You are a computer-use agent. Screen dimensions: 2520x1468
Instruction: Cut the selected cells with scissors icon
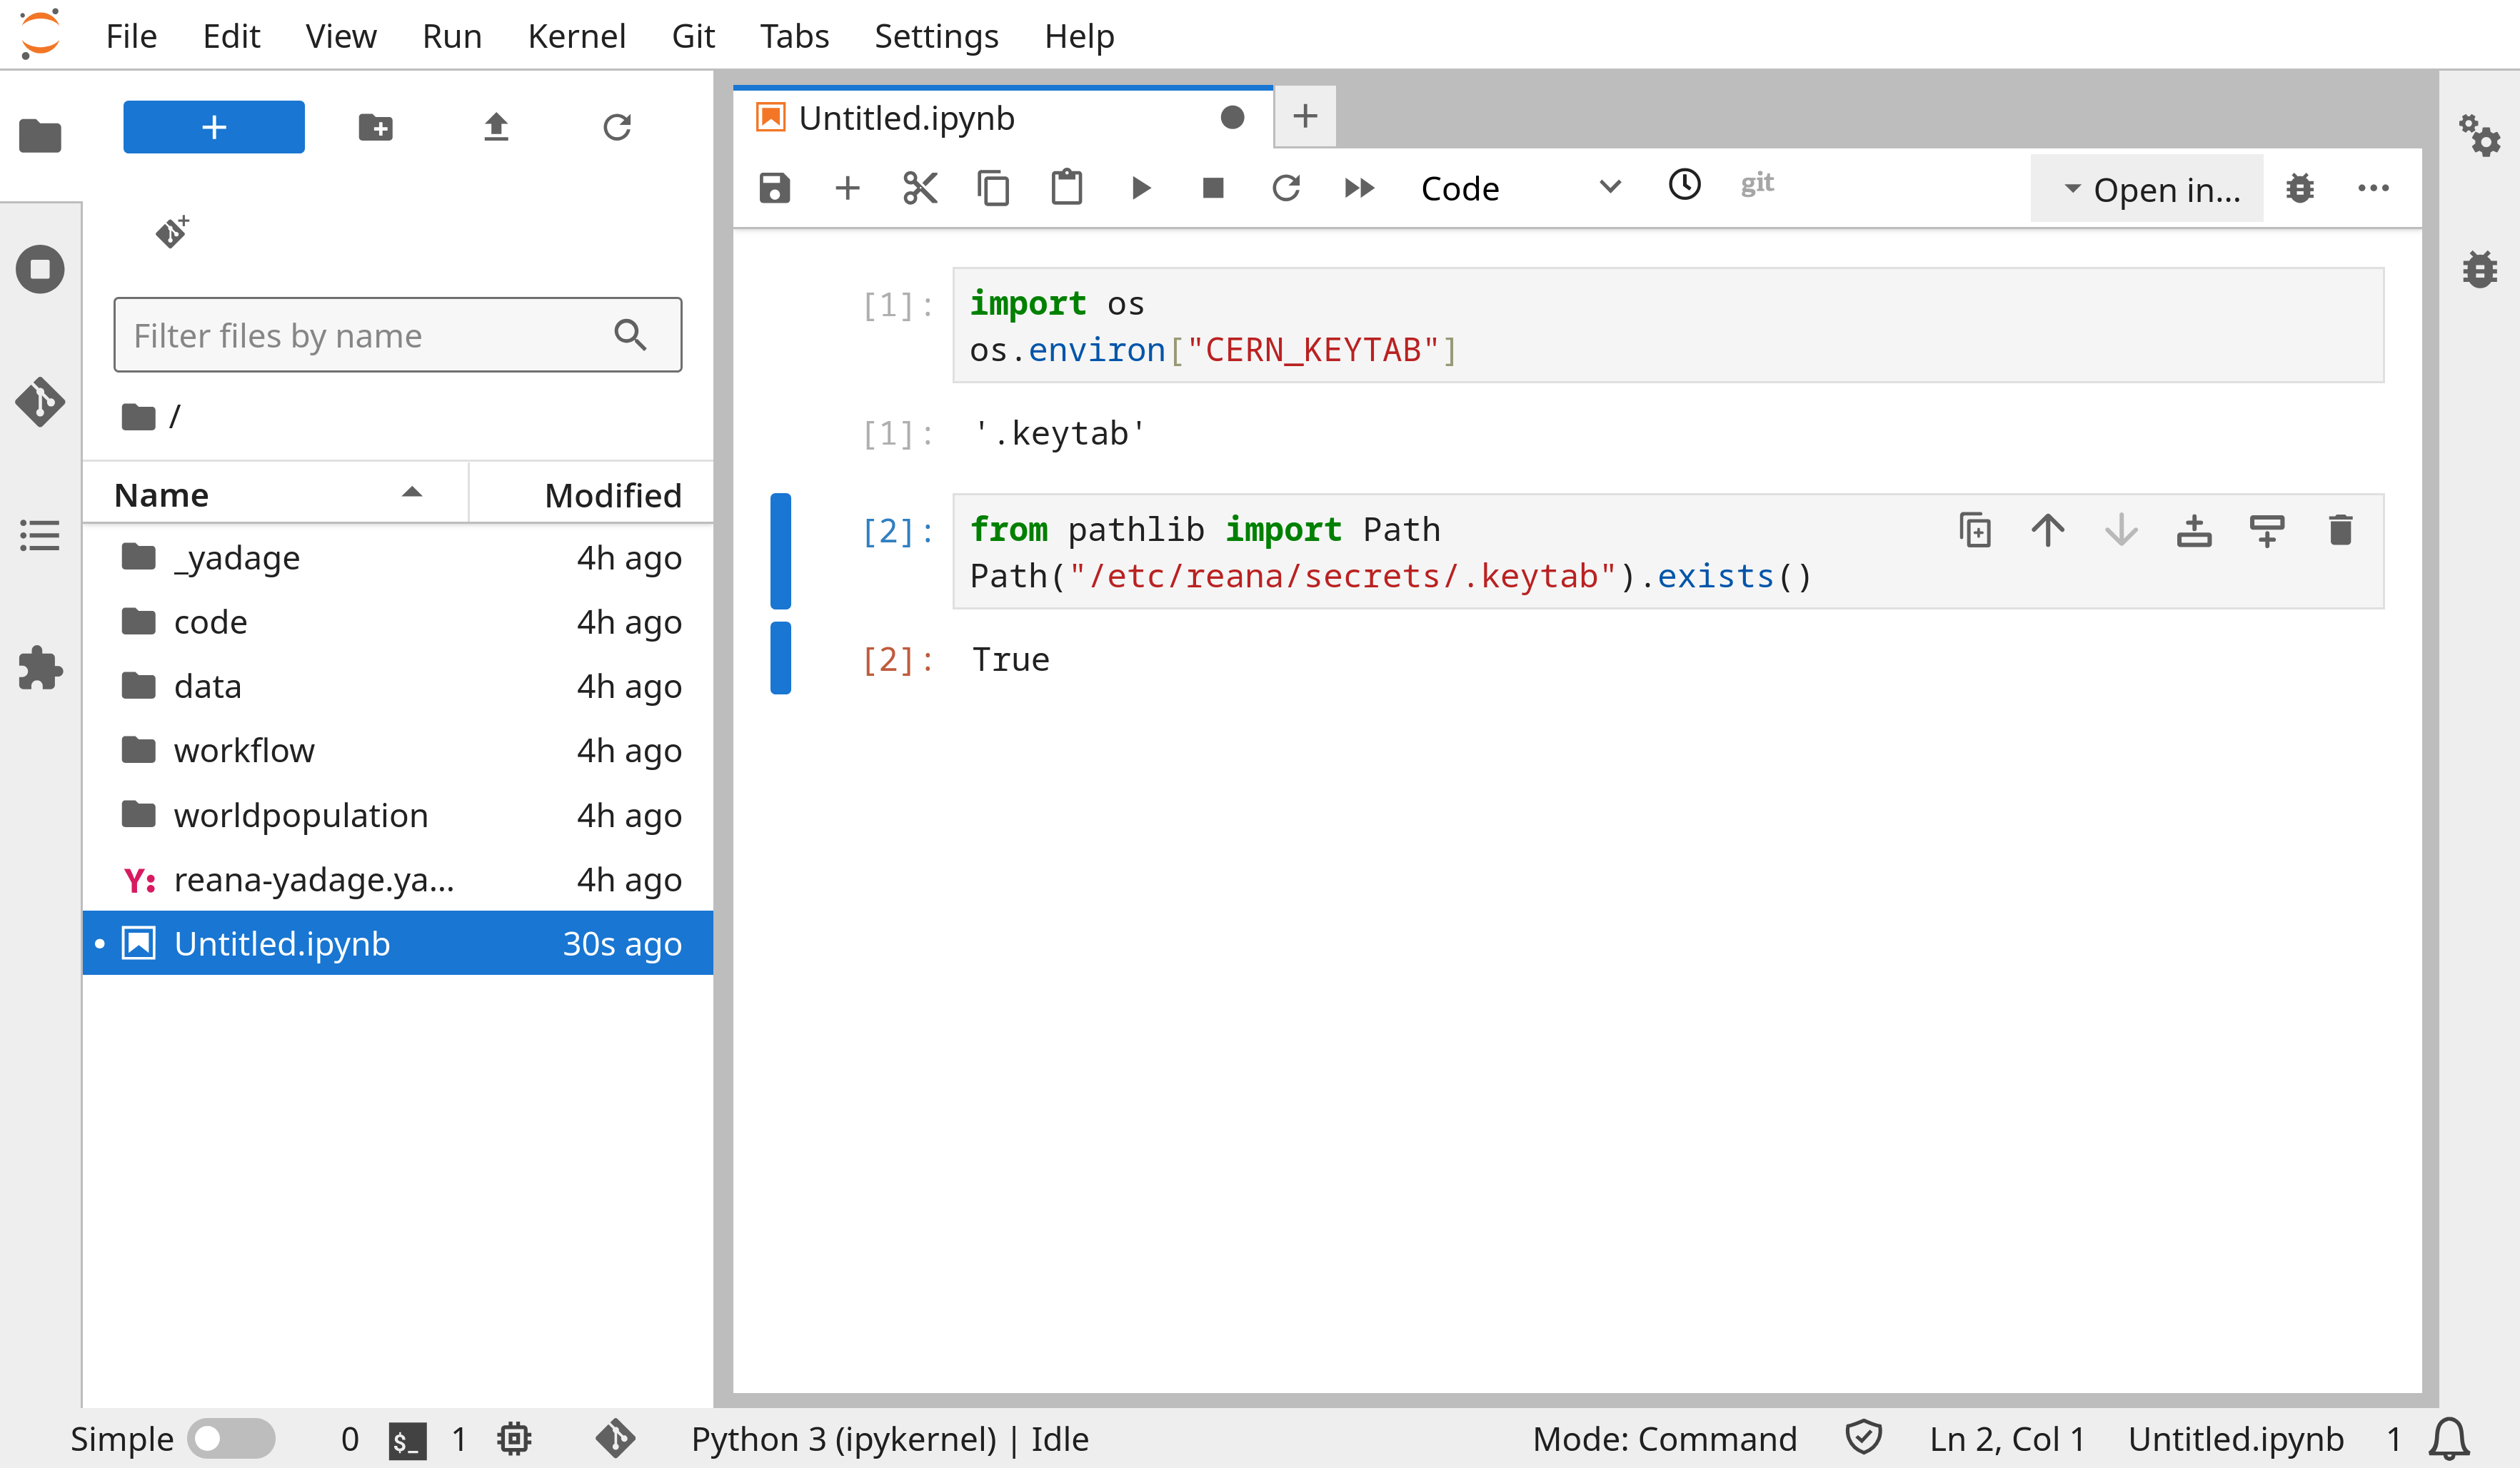pyautogui.click(x=920, y=188)
